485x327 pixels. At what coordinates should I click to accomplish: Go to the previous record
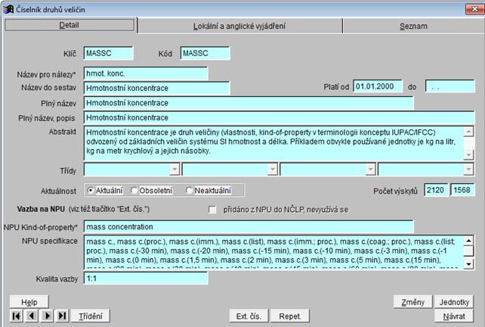pos(32,316)
